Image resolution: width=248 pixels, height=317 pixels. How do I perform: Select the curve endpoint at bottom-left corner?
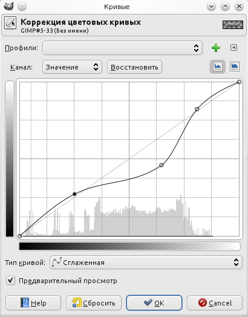click(19, 236)
